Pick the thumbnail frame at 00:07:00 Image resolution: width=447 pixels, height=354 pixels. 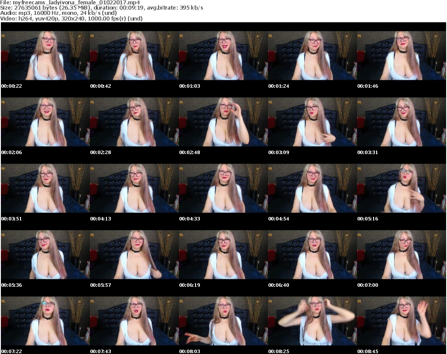pyautogui.click(x=402, y=255)
